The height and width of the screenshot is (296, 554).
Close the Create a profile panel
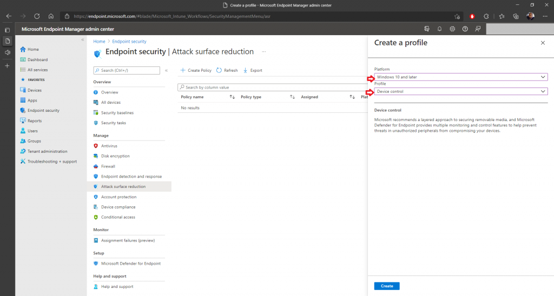(x=543, y=43)
